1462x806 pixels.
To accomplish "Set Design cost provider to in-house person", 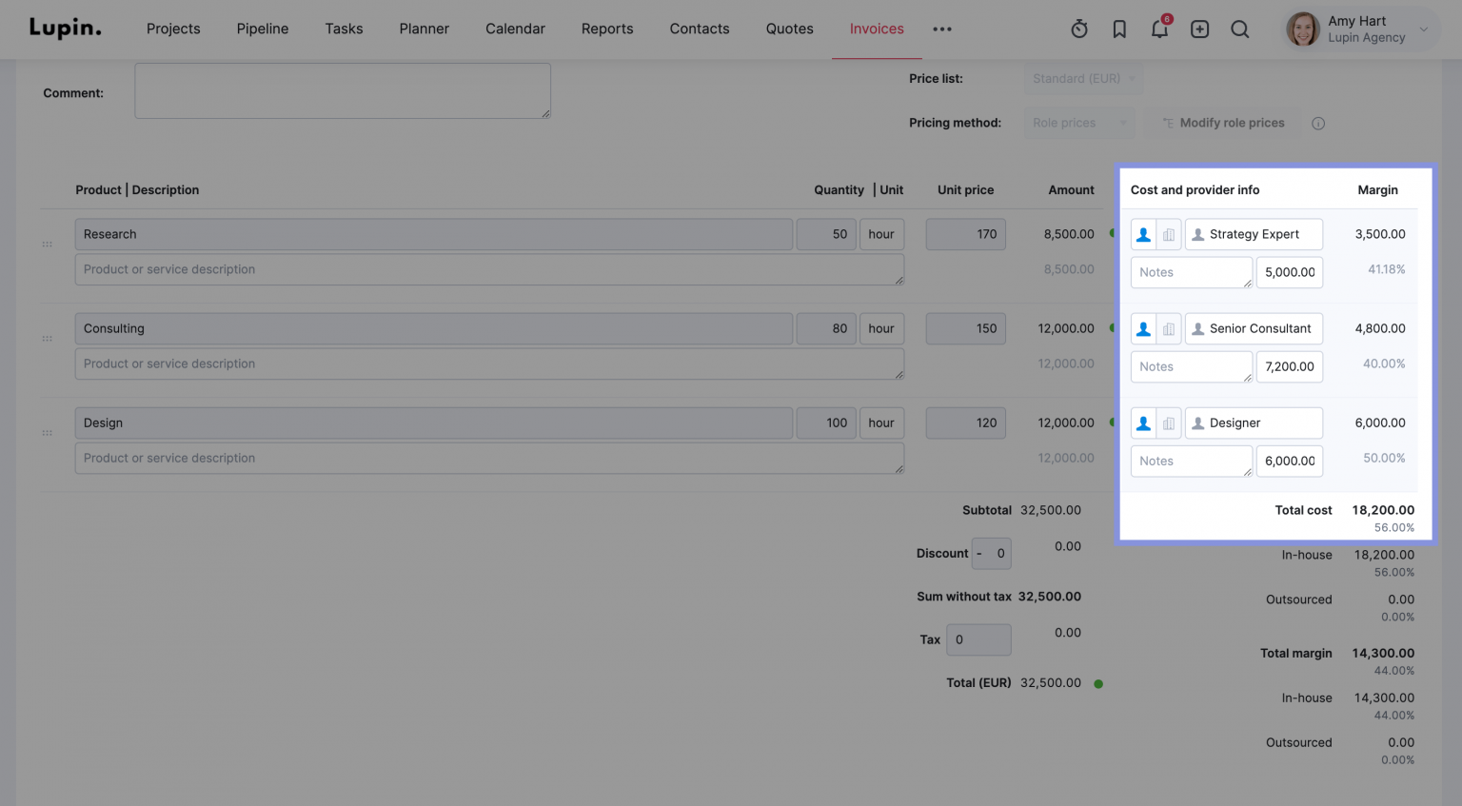I will 1143,423.
